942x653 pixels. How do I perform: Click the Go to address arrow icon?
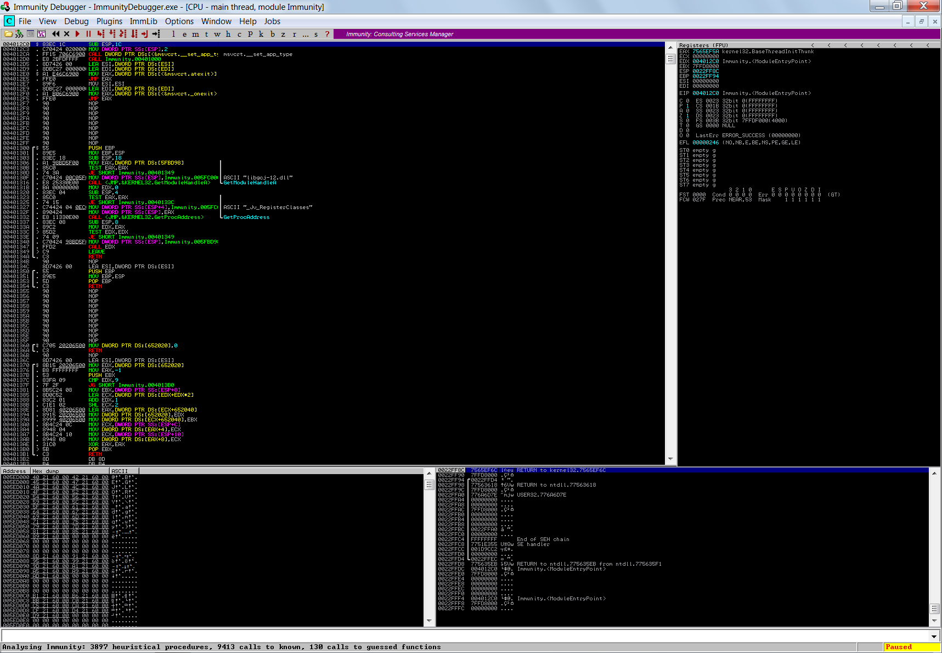click(156, 34)
